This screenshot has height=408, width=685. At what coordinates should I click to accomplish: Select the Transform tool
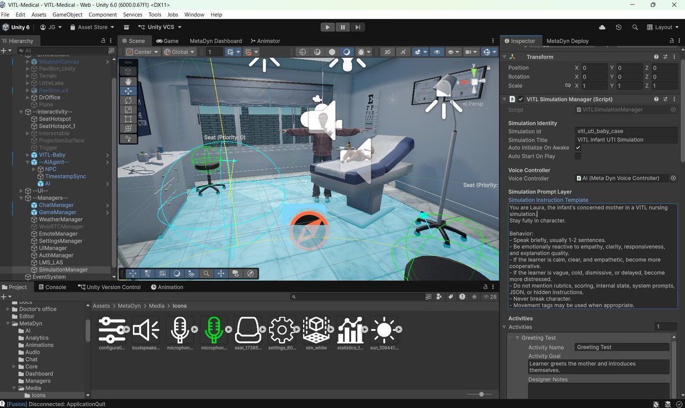[x=128, y=129]
